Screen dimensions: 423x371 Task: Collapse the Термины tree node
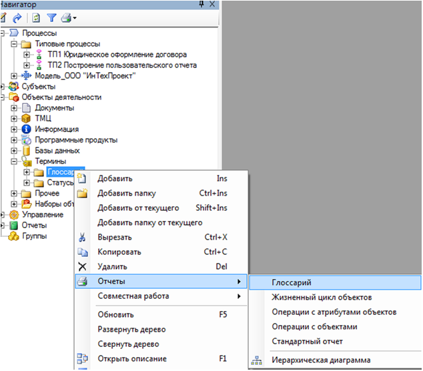14,161
